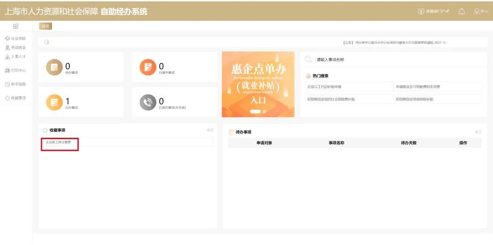This screenshot has width=493, height=245.
Task: Open favorited item 企业职工停止缴费
Action: 58,142
